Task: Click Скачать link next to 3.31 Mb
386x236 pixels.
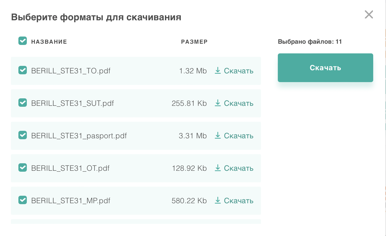Action: (x=239, y=136)
